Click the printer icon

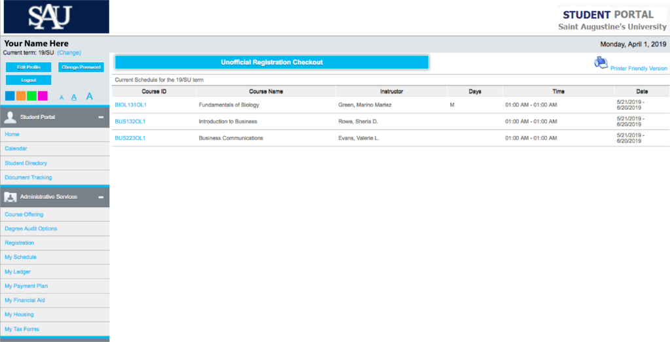point(601,63)
